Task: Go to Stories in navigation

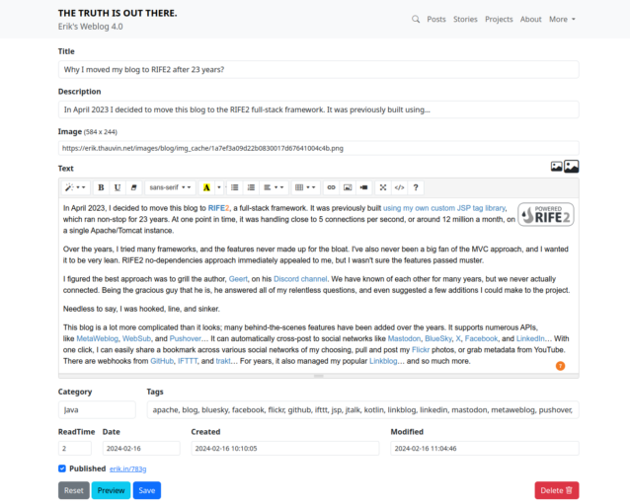Action: point(465,20)
